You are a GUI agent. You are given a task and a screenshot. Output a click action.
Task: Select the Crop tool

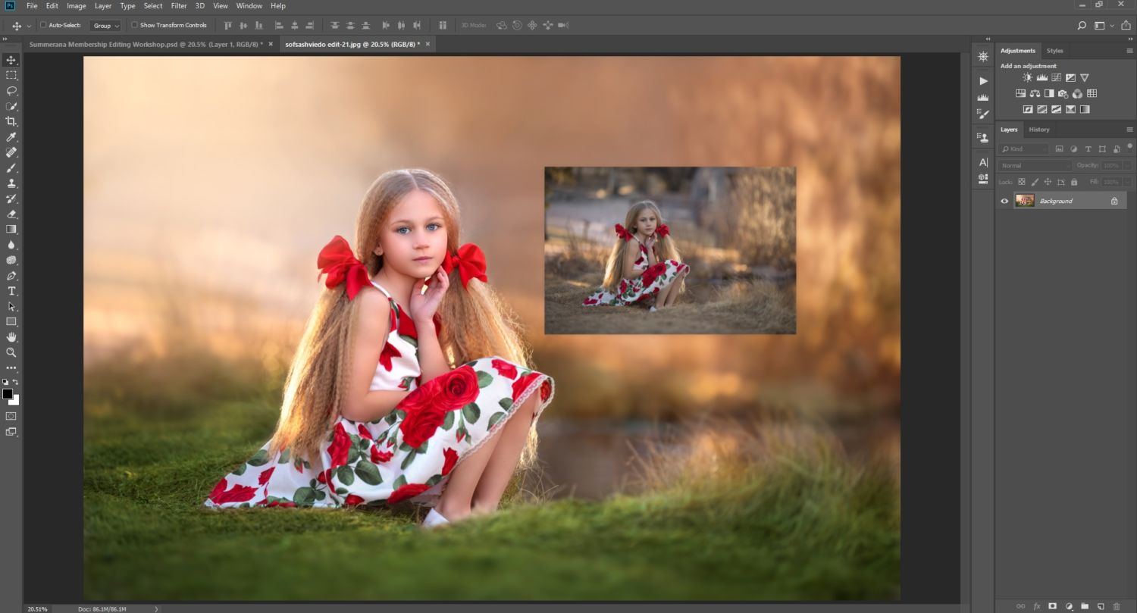(x=11, y=121)
